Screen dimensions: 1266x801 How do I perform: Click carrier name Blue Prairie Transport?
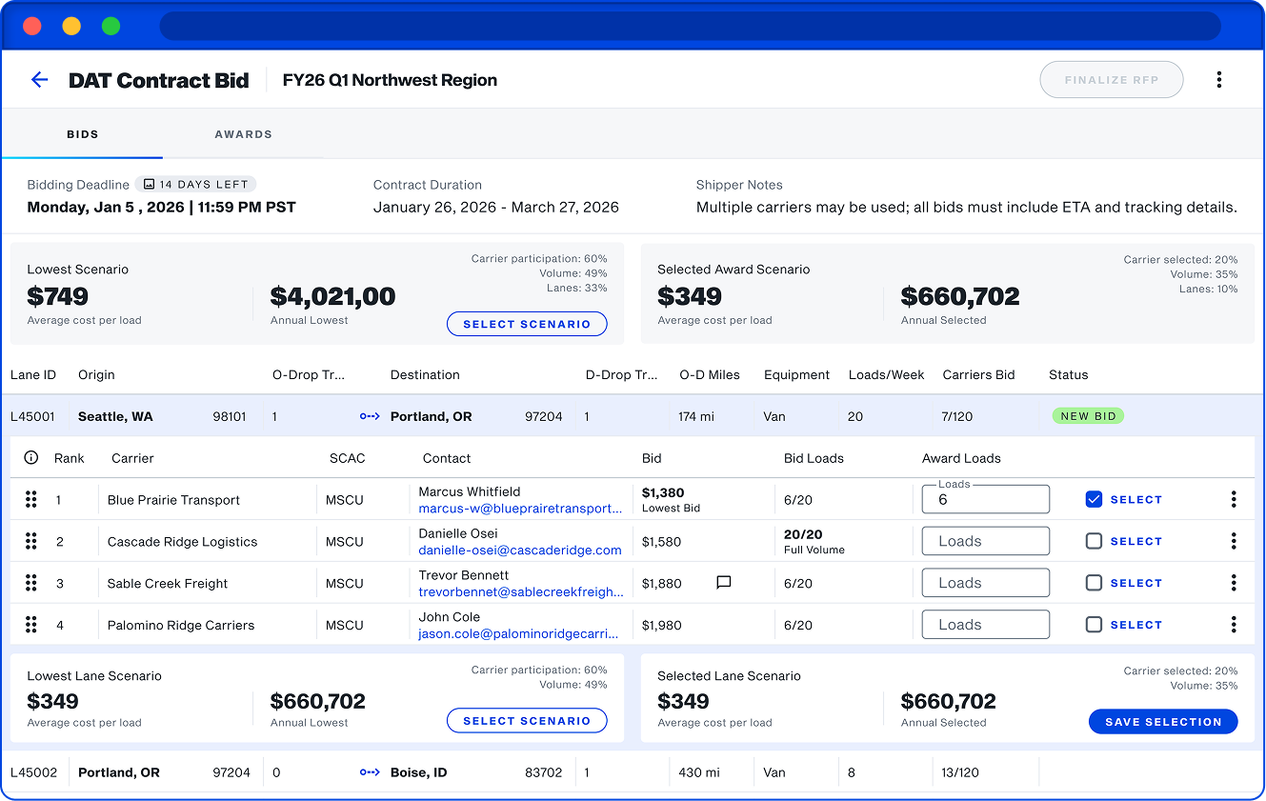[x=173, y=500]
